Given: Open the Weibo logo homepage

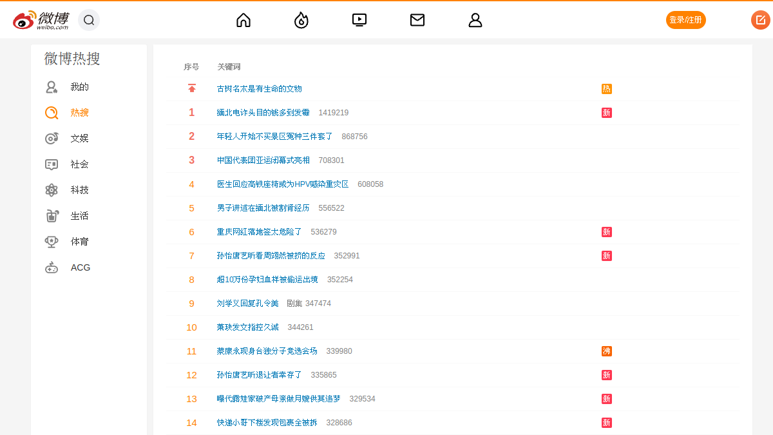Looking at the screenshot, I should click(x=41, y=20).
